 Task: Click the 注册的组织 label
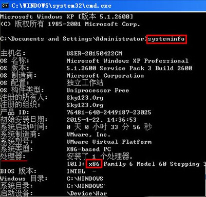pyautogui.click(x=20, y=105)
